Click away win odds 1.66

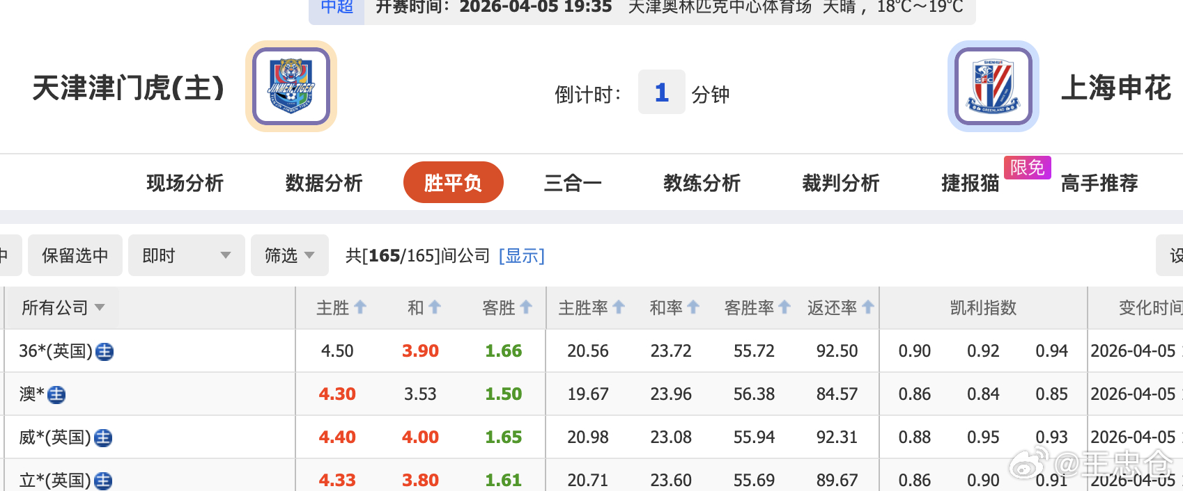504,351
